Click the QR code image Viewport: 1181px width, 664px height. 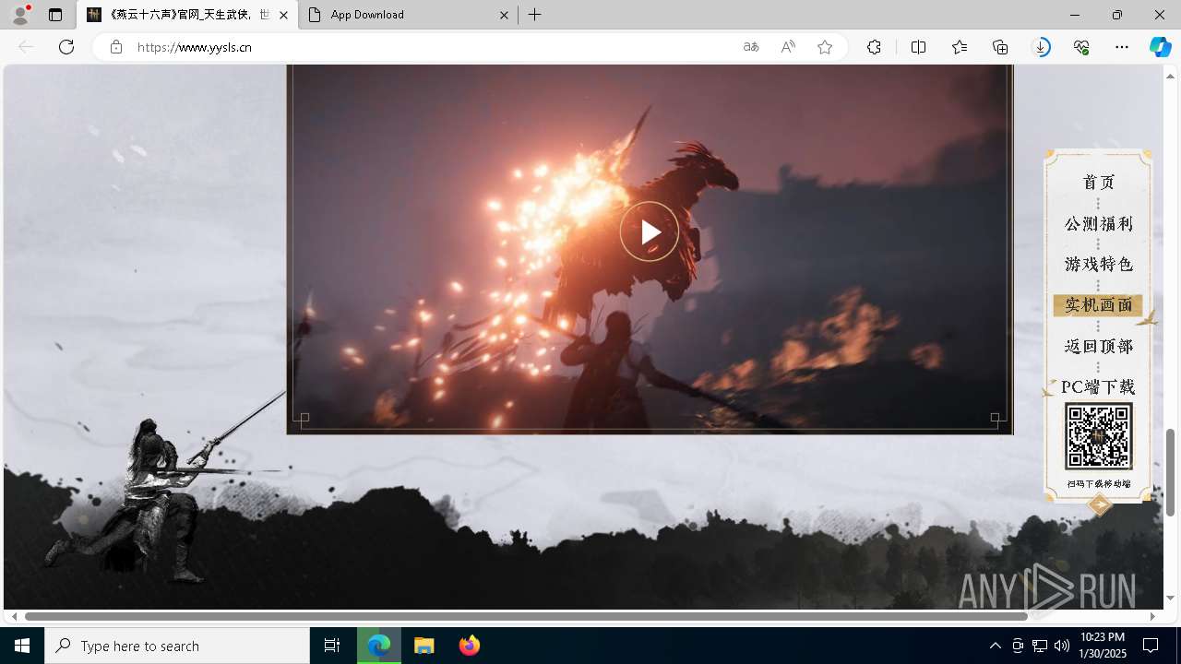(1098, 436)
